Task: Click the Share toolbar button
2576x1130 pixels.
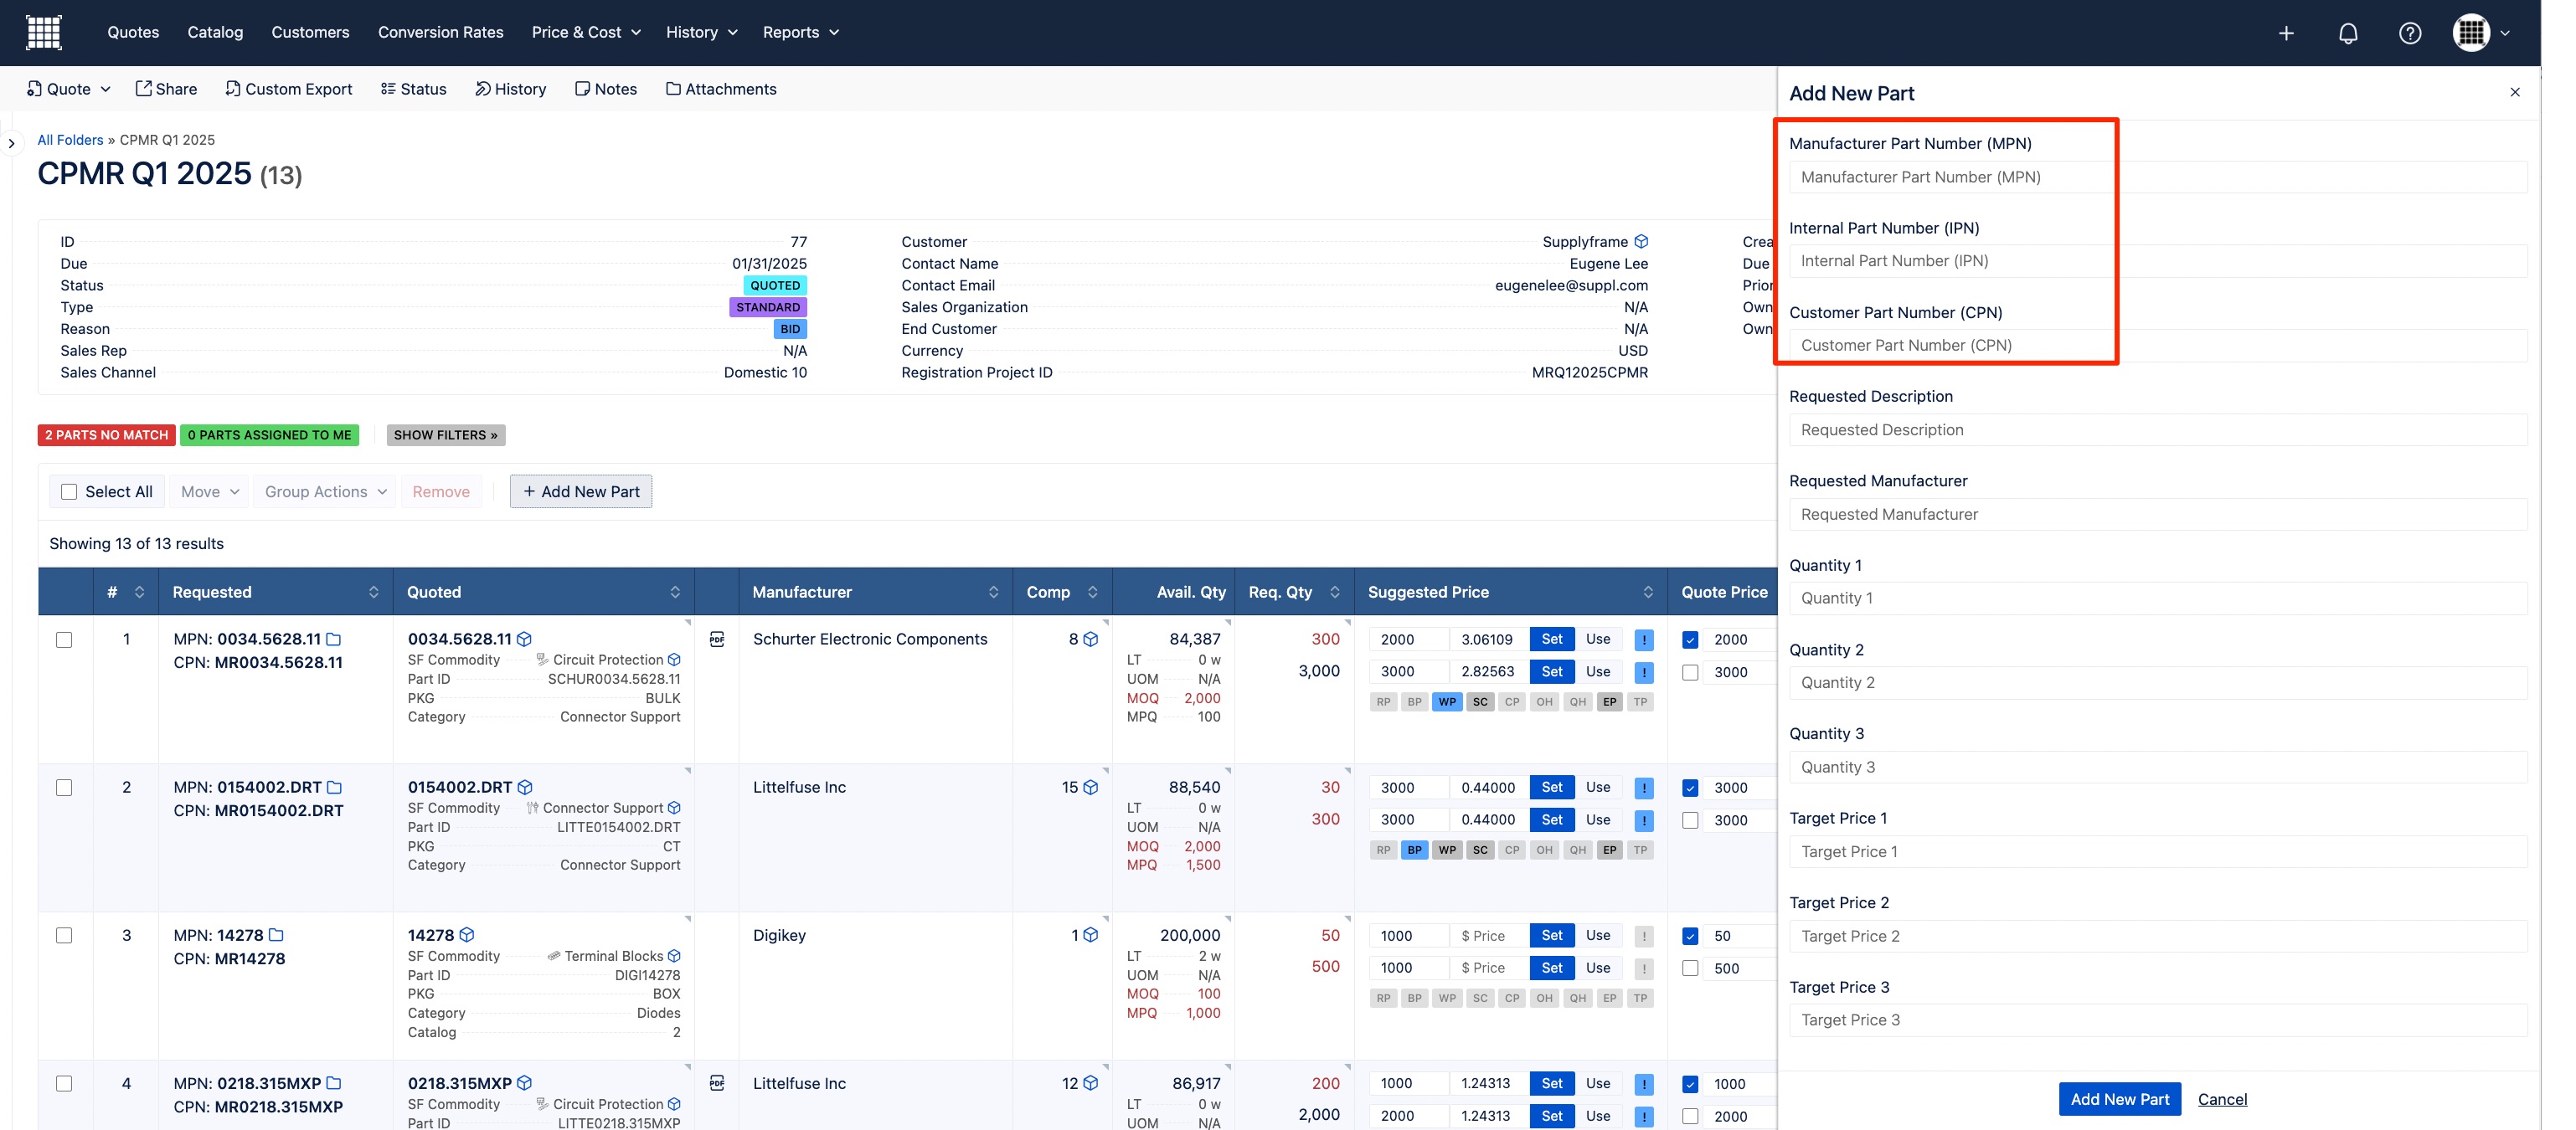Action: [166, 89]
